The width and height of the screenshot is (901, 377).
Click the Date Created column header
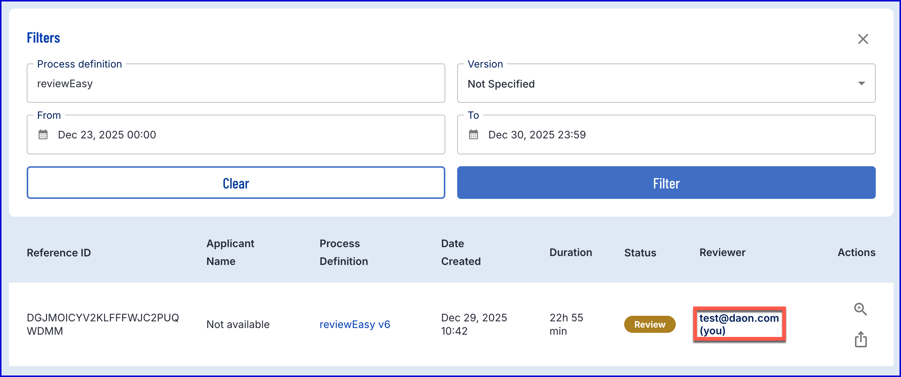point(461,252)
